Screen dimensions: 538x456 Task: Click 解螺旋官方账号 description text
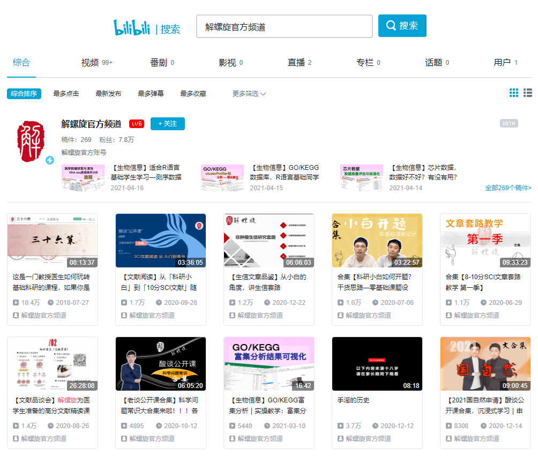tap(84, 152)
